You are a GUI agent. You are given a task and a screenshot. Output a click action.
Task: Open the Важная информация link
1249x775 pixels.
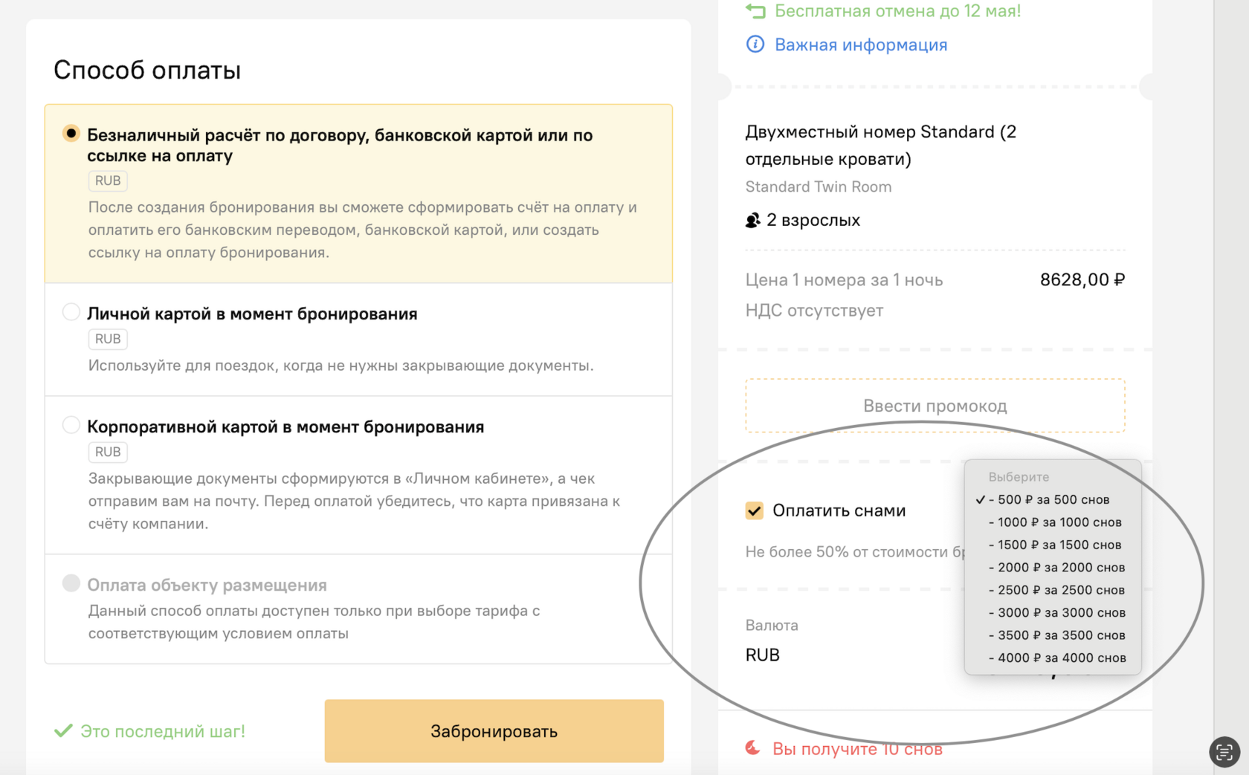click(x=861, y=45)
